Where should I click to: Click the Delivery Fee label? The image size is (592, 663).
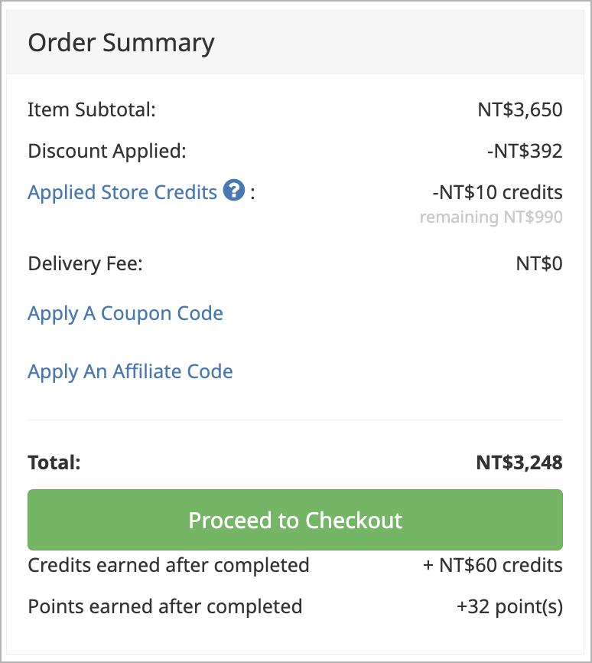[86, 264]
